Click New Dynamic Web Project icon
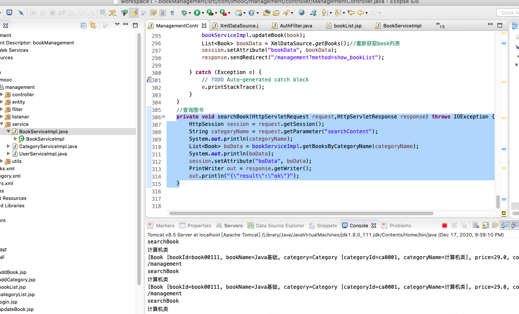This screenshot has width=519, height=314. pyautogui.click(x=239, y=13)
